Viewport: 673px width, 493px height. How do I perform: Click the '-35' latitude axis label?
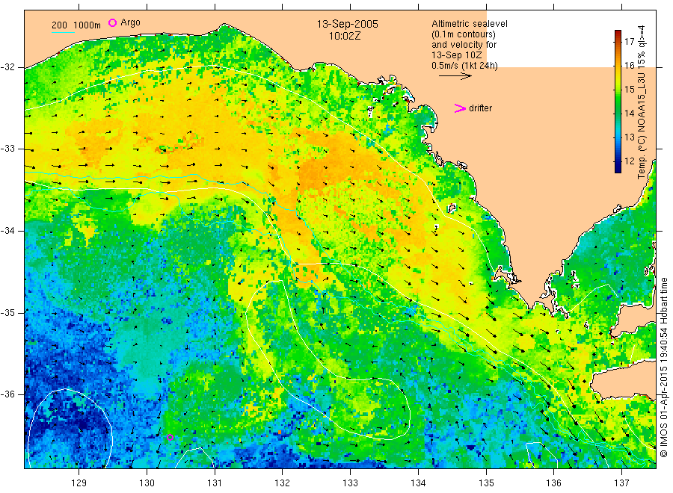coord(7,312)
